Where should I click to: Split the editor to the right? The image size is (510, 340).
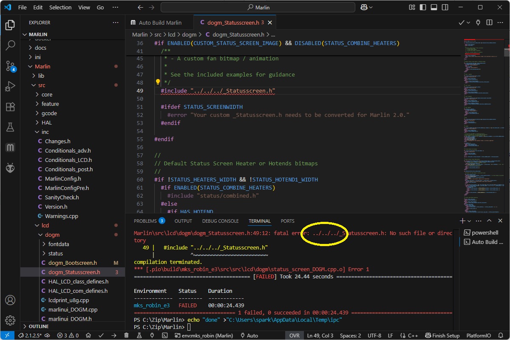[x=489, y=23]
